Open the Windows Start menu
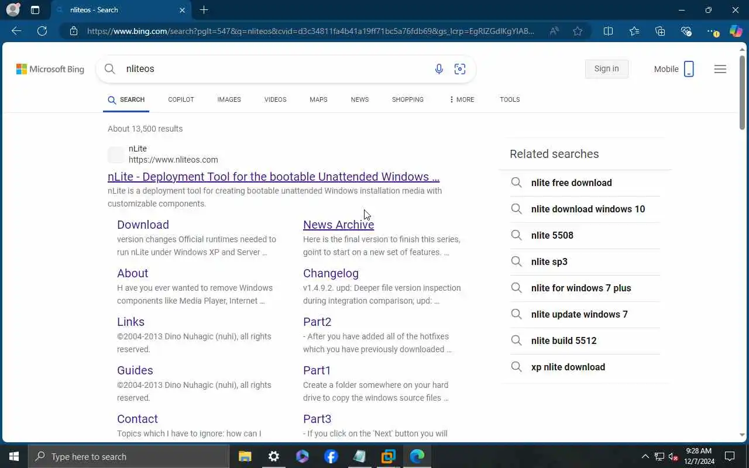Screen dimensions: 749x468 (x=14, y=456)
